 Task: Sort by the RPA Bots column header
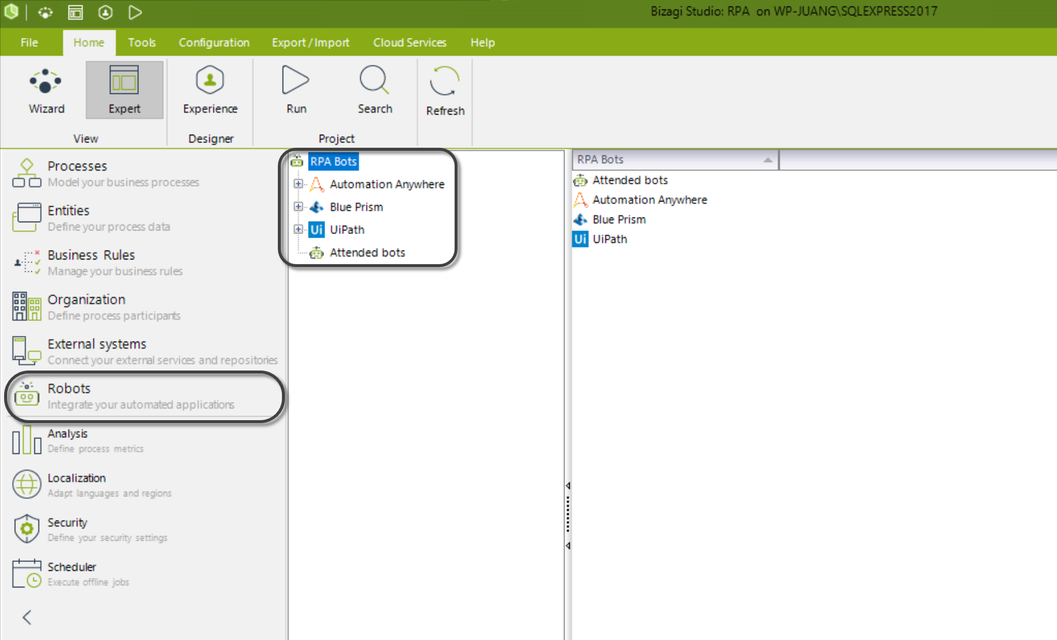(675, 160)
